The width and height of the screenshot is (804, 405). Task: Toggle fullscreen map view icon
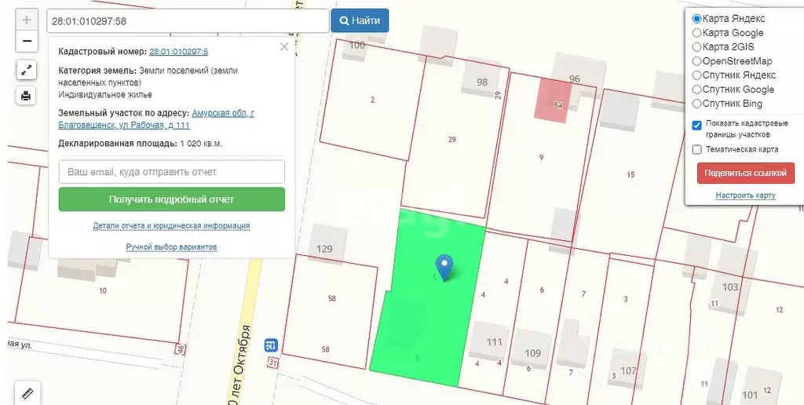(27, 70)
